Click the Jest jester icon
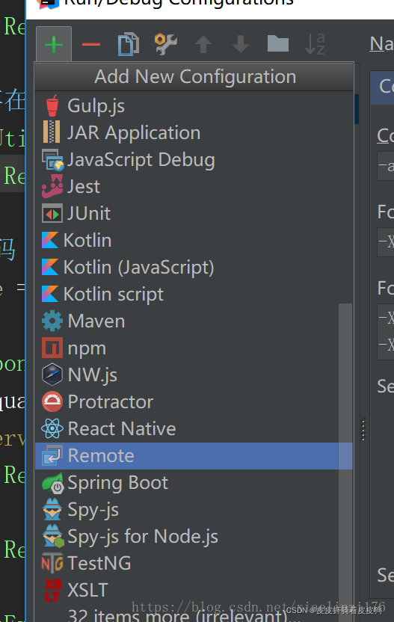This screenshot has width=394, height=622. tap(52, 186)
